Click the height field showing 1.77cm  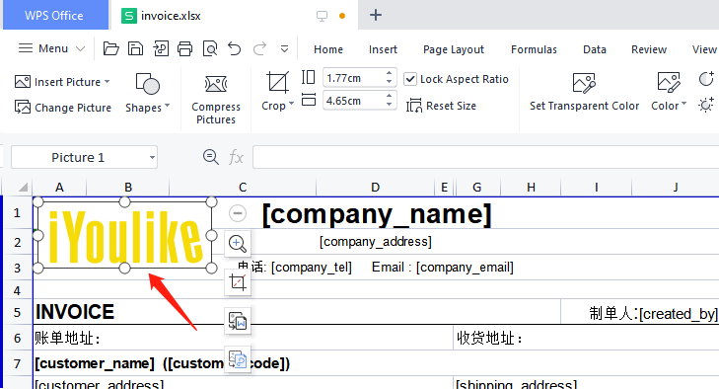(x=353, y=78)
